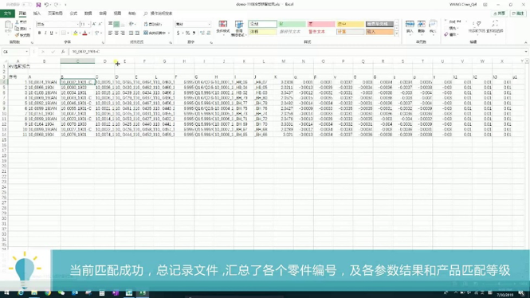The height and width of the screenshot is (298, 530).
Task: Open the text orientation dropdown
Action: (132, 25)
